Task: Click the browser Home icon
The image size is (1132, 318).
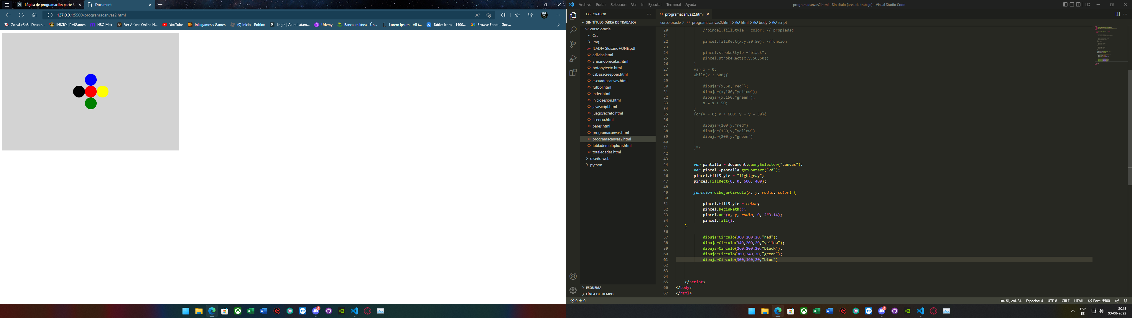Action: pyautogui.click(x=34, y=15)
